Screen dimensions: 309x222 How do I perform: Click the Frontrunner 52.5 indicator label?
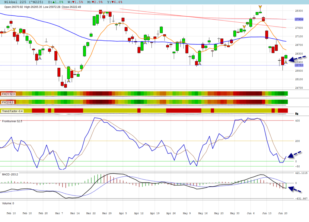tap(12, 121)
